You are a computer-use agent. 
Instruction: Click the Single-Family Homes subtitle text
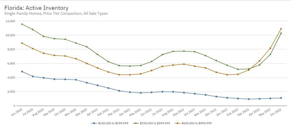(x=56, y=13)
